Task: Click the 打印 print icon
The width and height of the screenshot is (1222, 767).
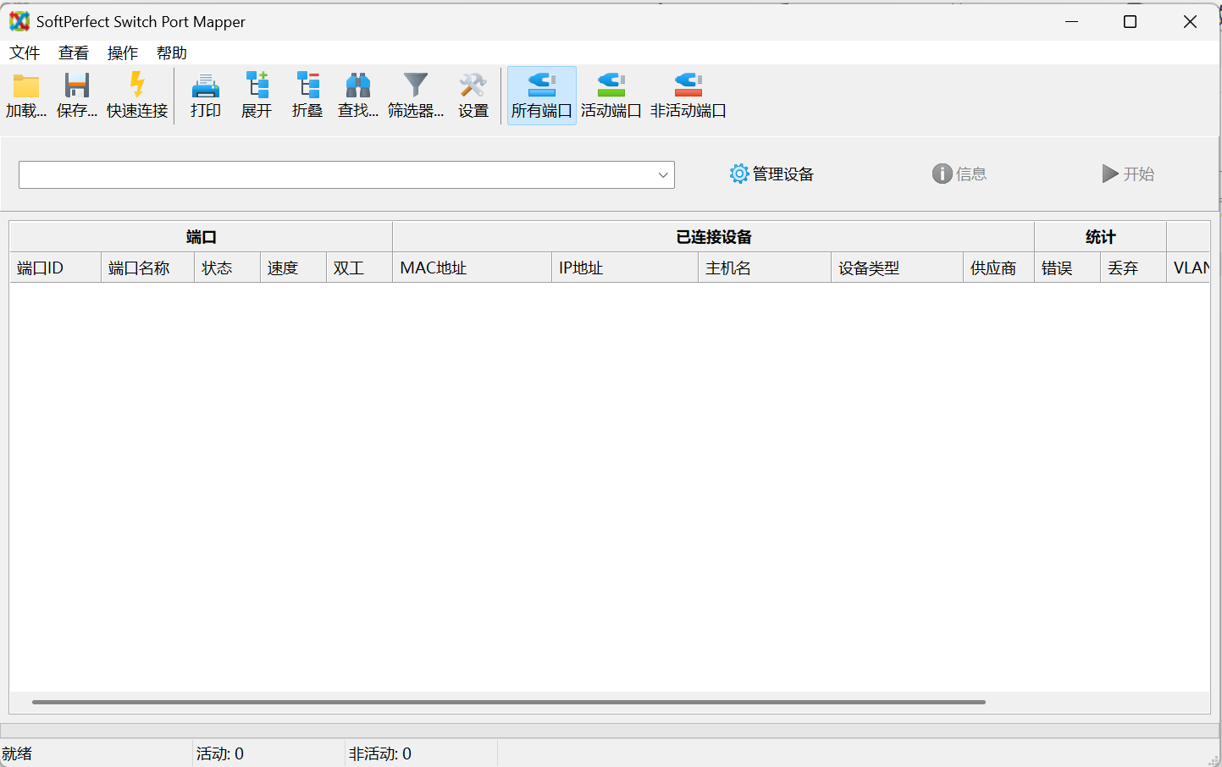Action: [x=205, y=95]
